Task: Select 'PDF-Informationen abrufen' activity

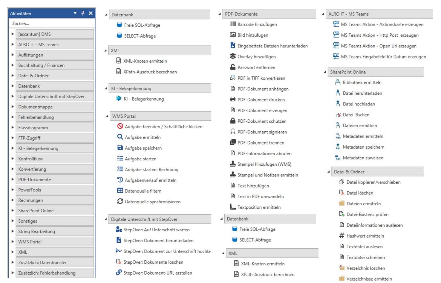Action: tap(264, 153)
